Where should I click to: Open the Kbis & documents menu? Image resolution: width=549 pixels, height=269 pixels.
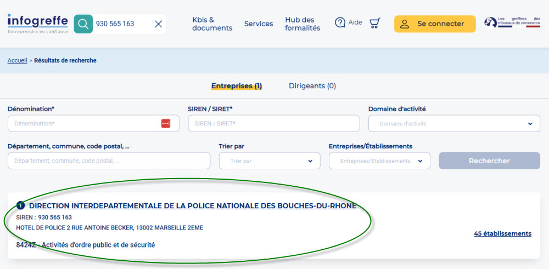click(x=212, y=24)
